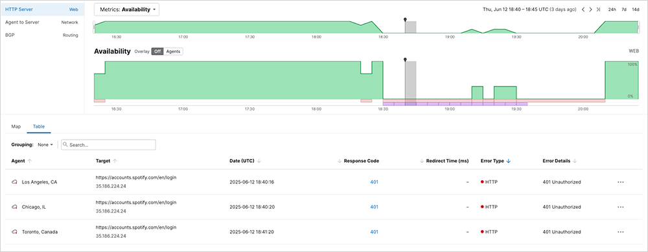Sort by the Agent column

[x=21, y=161]
